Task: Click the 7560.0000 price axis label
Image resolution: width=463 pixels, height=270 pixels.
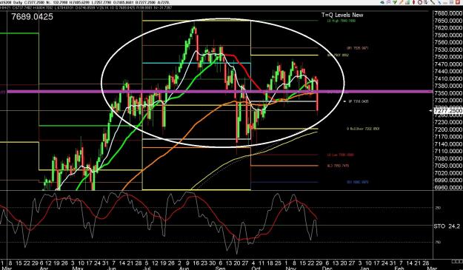Action: tap(448, 42)
